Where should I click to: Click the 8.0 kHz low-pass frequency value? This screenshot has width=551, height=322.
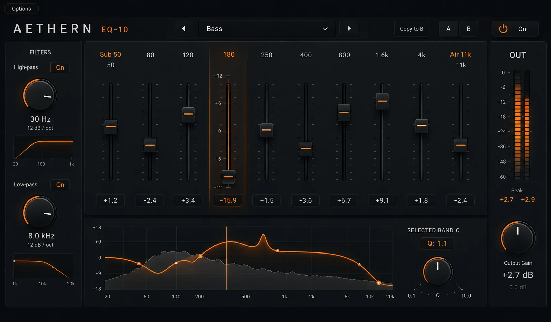pos(41,236)
